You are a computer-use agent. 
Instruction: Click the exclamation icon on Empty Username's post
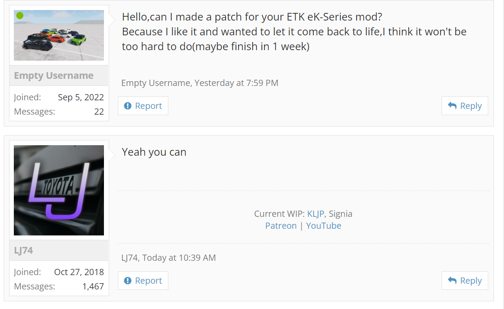coord(128,106)
